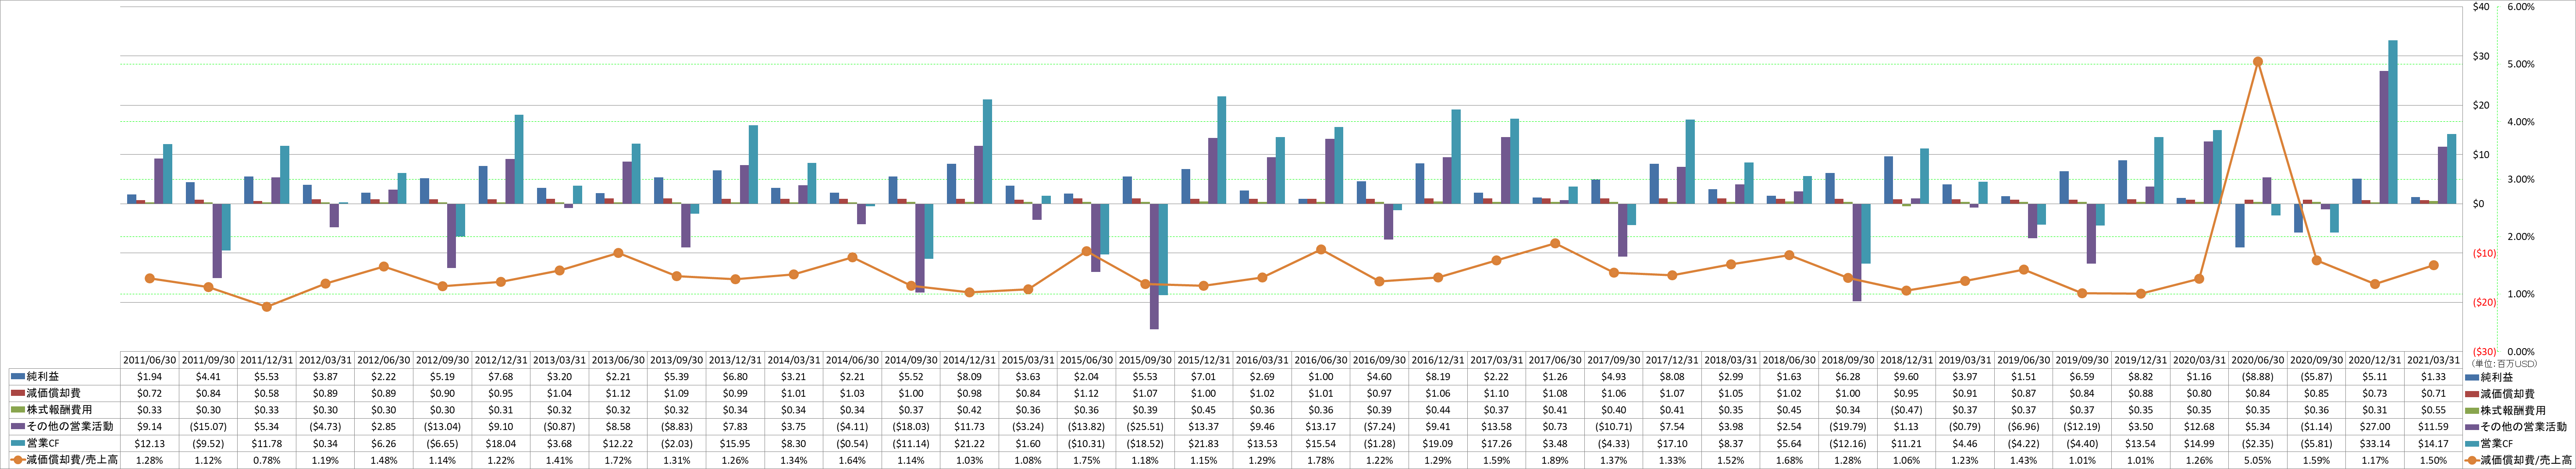
Task: Click the tallest teal 営業CF bar for 2020/12/31
Action: tap(2393, 122)
